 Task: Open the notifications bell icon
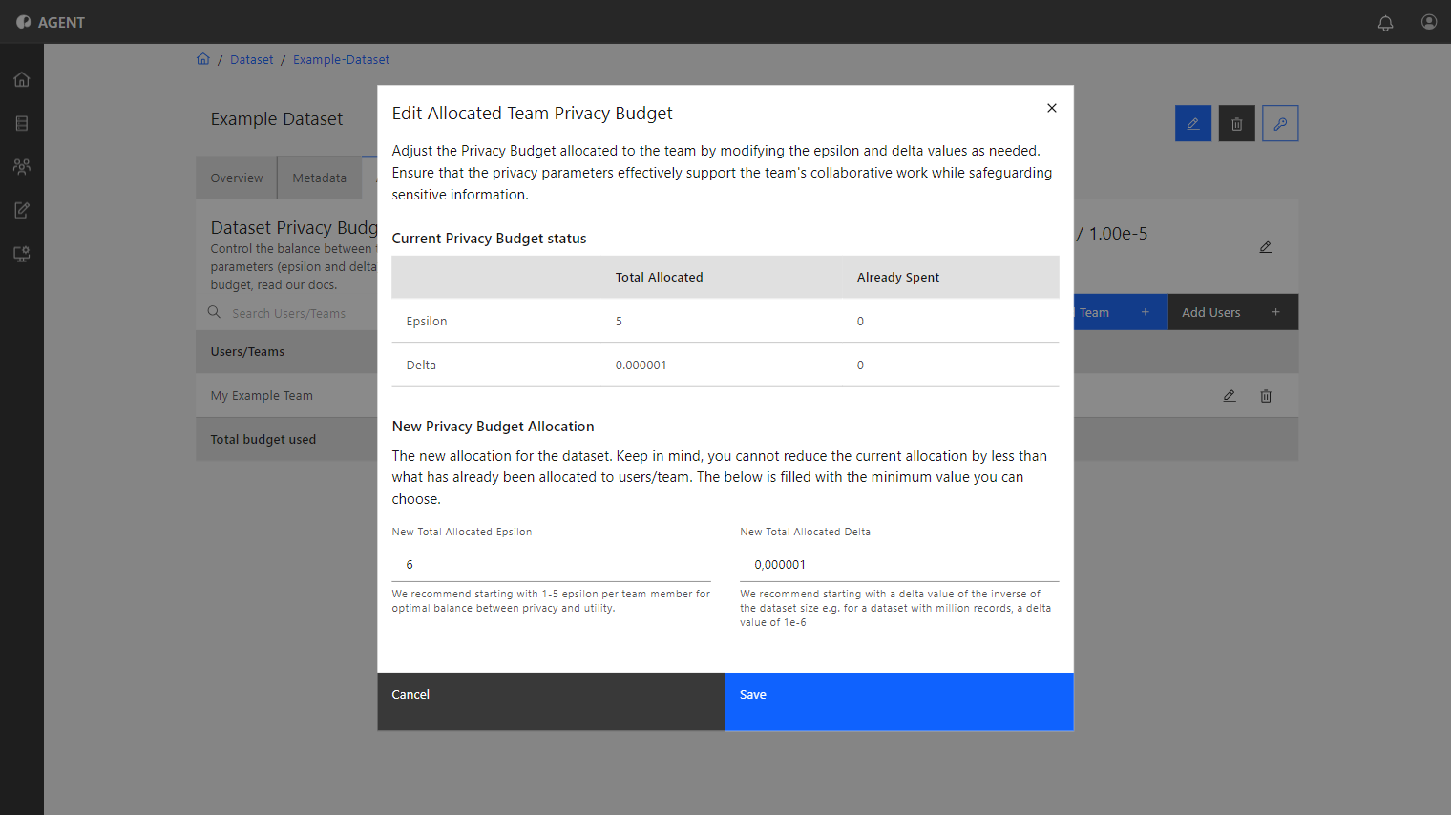[x=1385, y=23]
